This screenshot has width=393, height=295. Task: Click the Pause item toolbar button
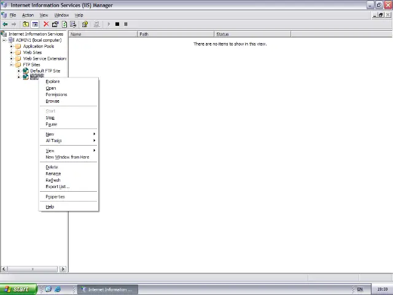click(x=126, y=24)
